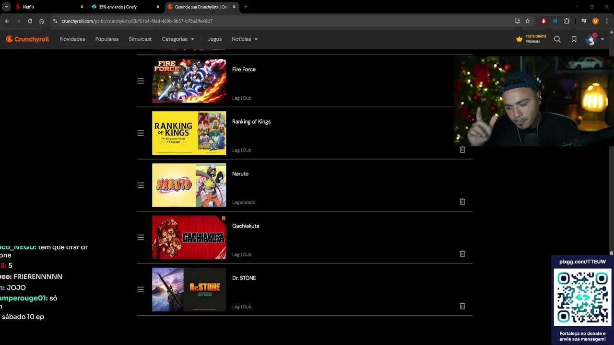The height and width of the screenshot is (345, 614).
Task: Click the Fire Force title
Action: coord(244,69)
